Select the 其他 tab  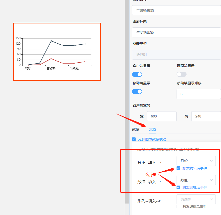(x=153, y=129)
